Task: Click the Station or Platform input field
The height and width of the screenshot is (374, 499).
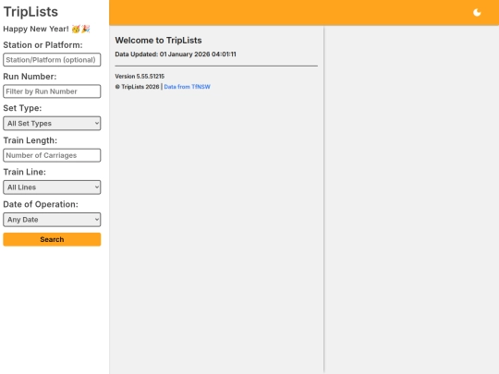Action: pos(52,60)
